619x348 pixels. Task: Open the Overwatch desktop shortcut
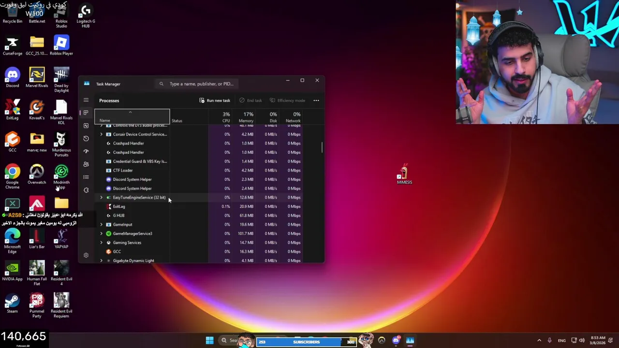click(37, 174)
